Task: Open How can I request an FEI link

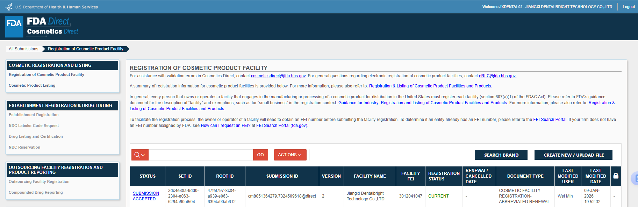Action: (225, 126)
